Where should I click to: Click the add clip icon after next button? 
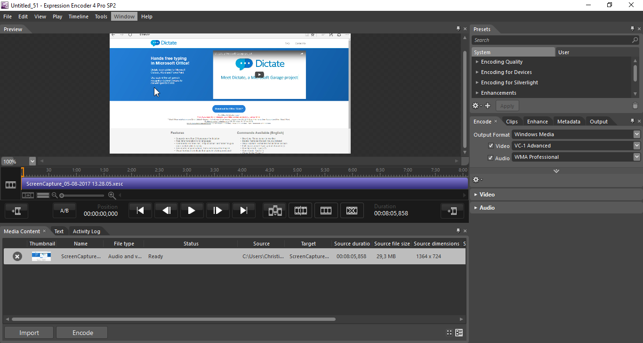tap(274, 211)
